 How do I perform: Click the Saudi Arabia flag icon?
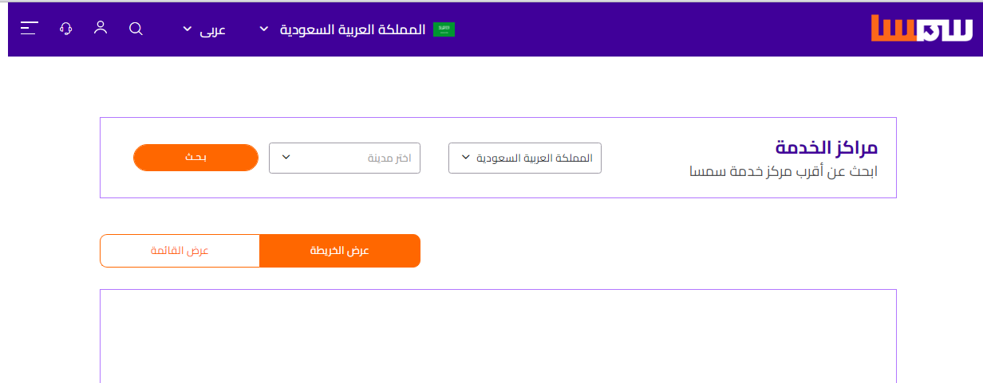click(443, 29)
